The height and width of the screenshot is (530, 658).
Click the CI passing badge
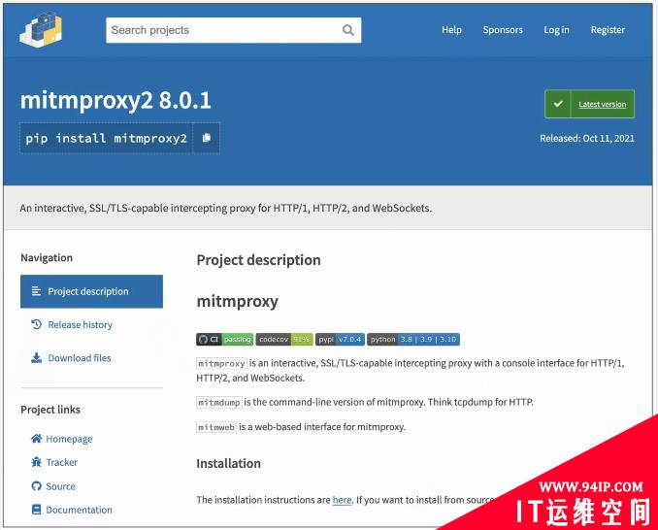pyautogui.click(x=224, y=339)
